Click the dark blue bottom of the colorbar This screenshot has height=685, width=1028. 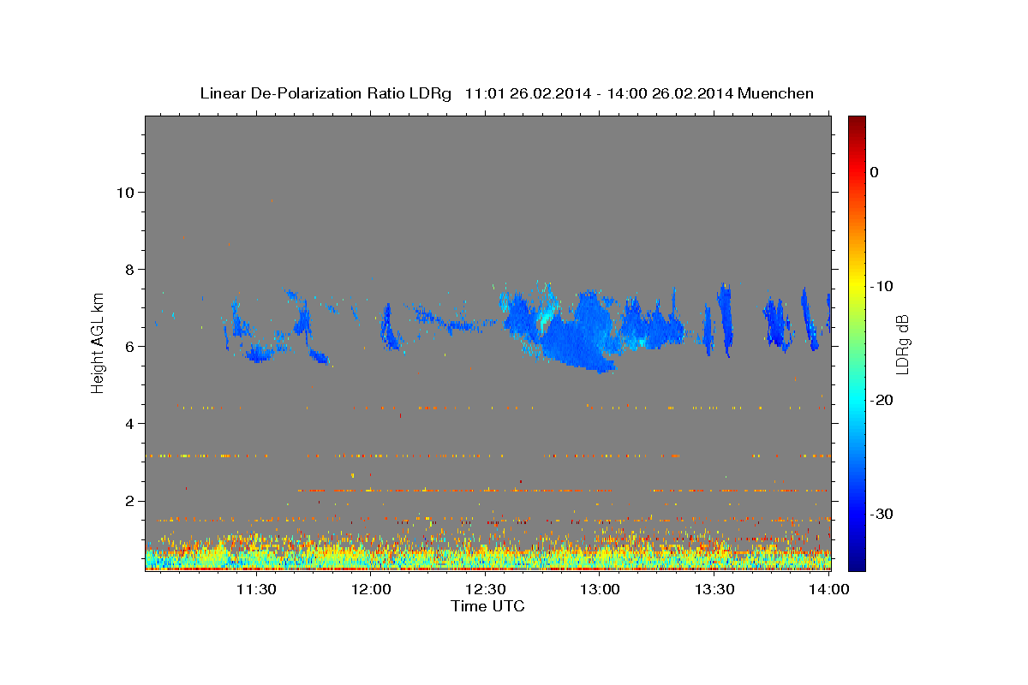(x=857, y=561)
